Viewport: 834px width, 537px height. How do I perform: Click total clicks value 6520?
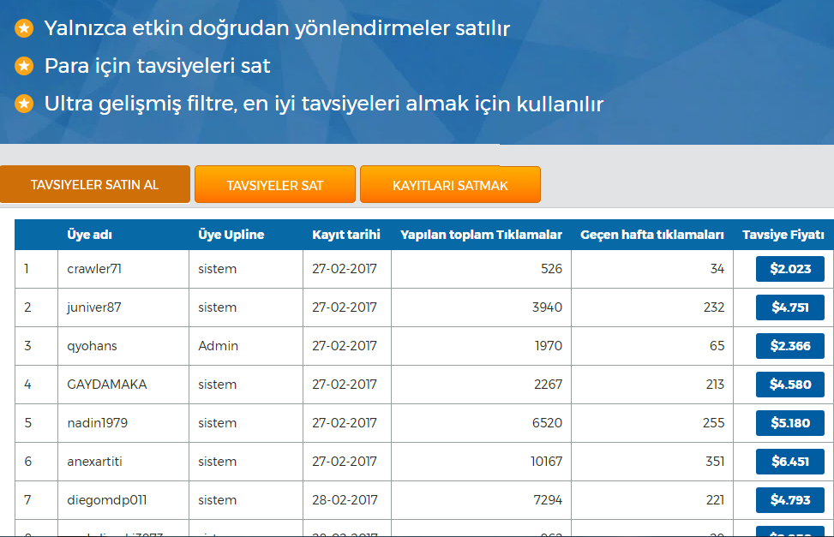pyautogui.click(x=548, y=423)
